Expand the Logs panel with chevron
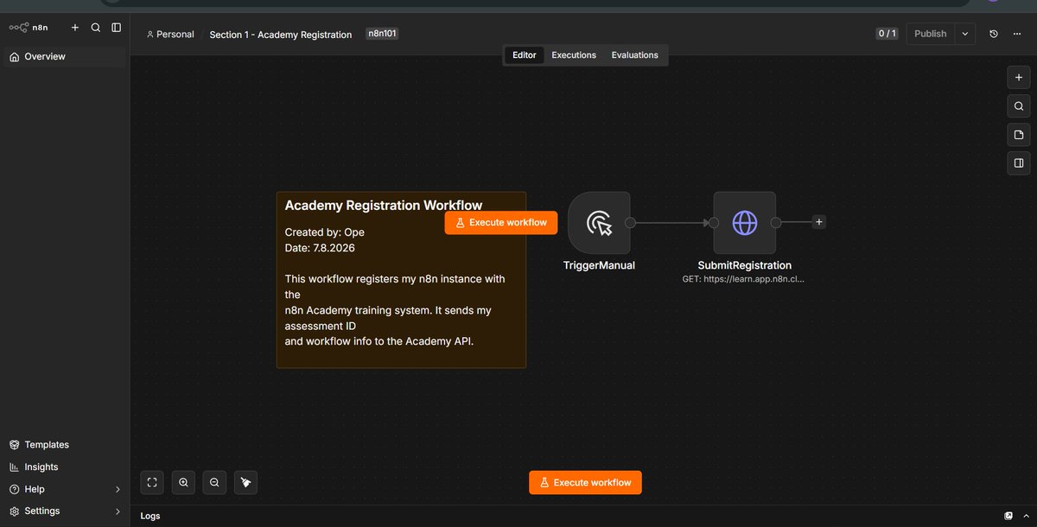 (x=1025, y=516)
